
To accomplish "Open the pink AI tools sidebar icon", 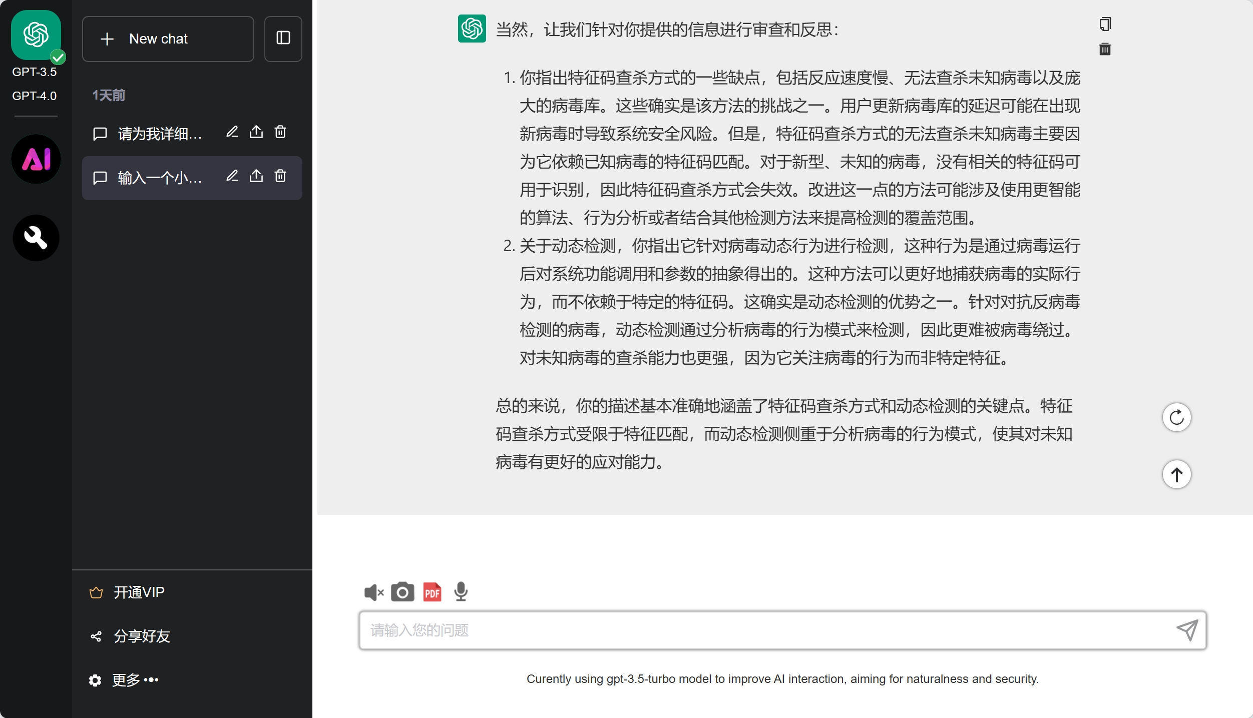I will (36, 159).
